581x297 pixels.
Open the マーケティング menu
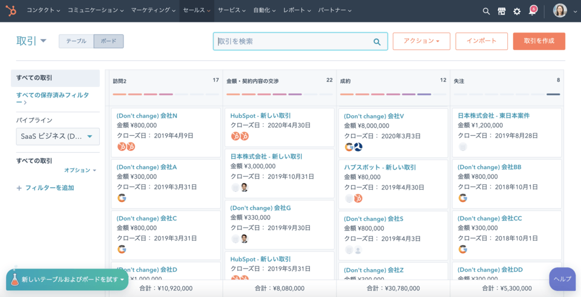coord(153,11)
